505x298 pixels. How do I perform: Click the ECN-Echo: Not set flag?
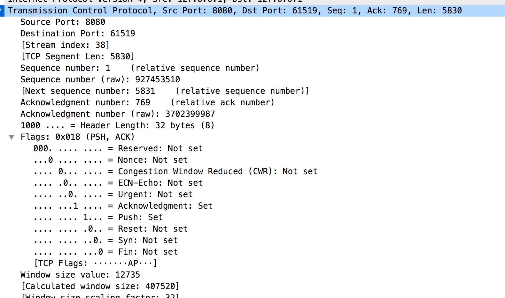click(x=118, y=183)
